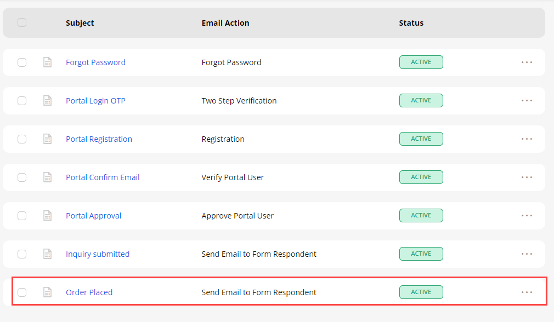The width and height of the screenshot is (554, 322).
Task: Click the template icon beside Portal Login OTP
Action: (48, 101)
